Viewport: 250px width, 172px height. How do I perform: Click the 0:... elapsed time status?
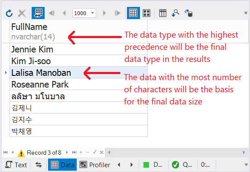(205, 165)
